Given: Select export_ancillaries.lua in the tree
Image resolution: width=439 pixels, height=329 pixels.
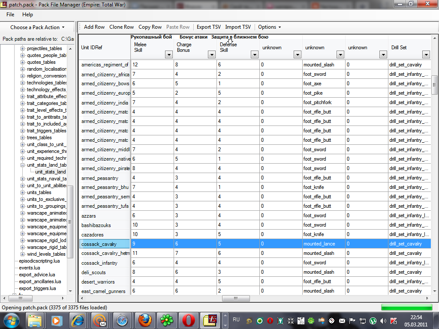Looking at the screenshot, I should click(40, 281).
